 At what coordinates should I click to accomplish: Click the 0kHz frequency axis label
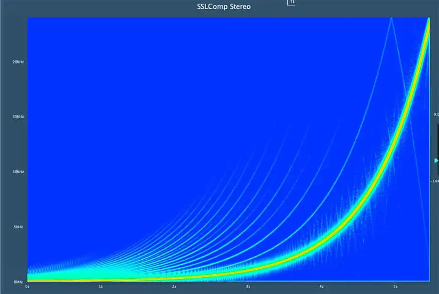pos(19,282)
